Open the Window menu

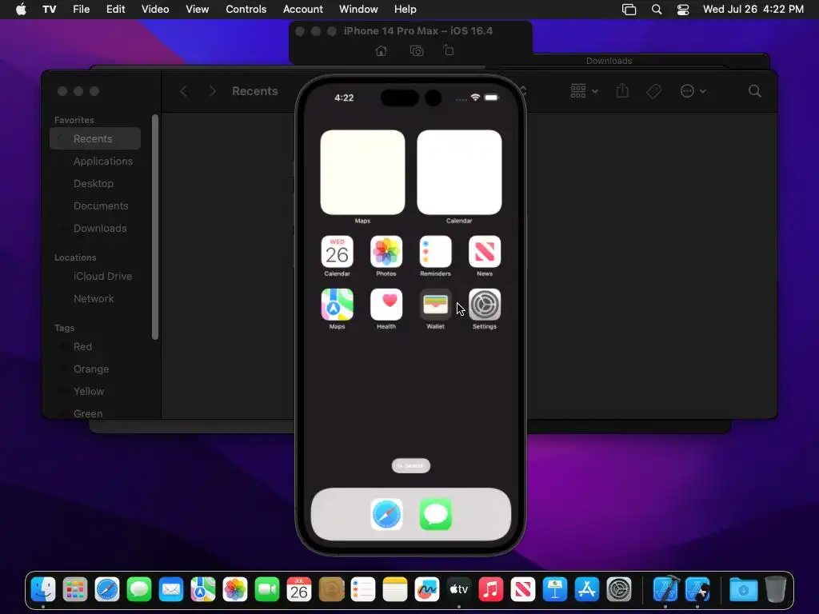click(358, 10)
